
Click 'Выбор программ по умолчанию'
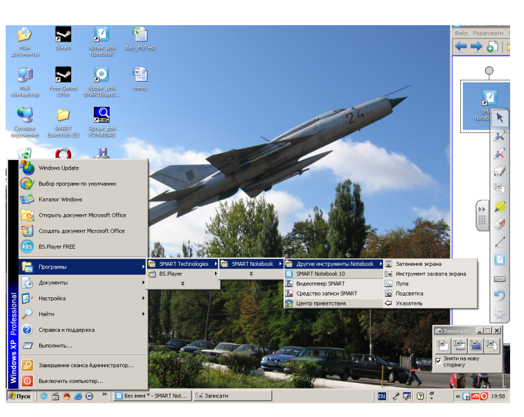point(83,184)
